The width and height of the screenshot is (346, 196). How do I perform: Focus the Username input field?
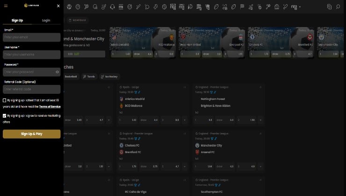31,55
